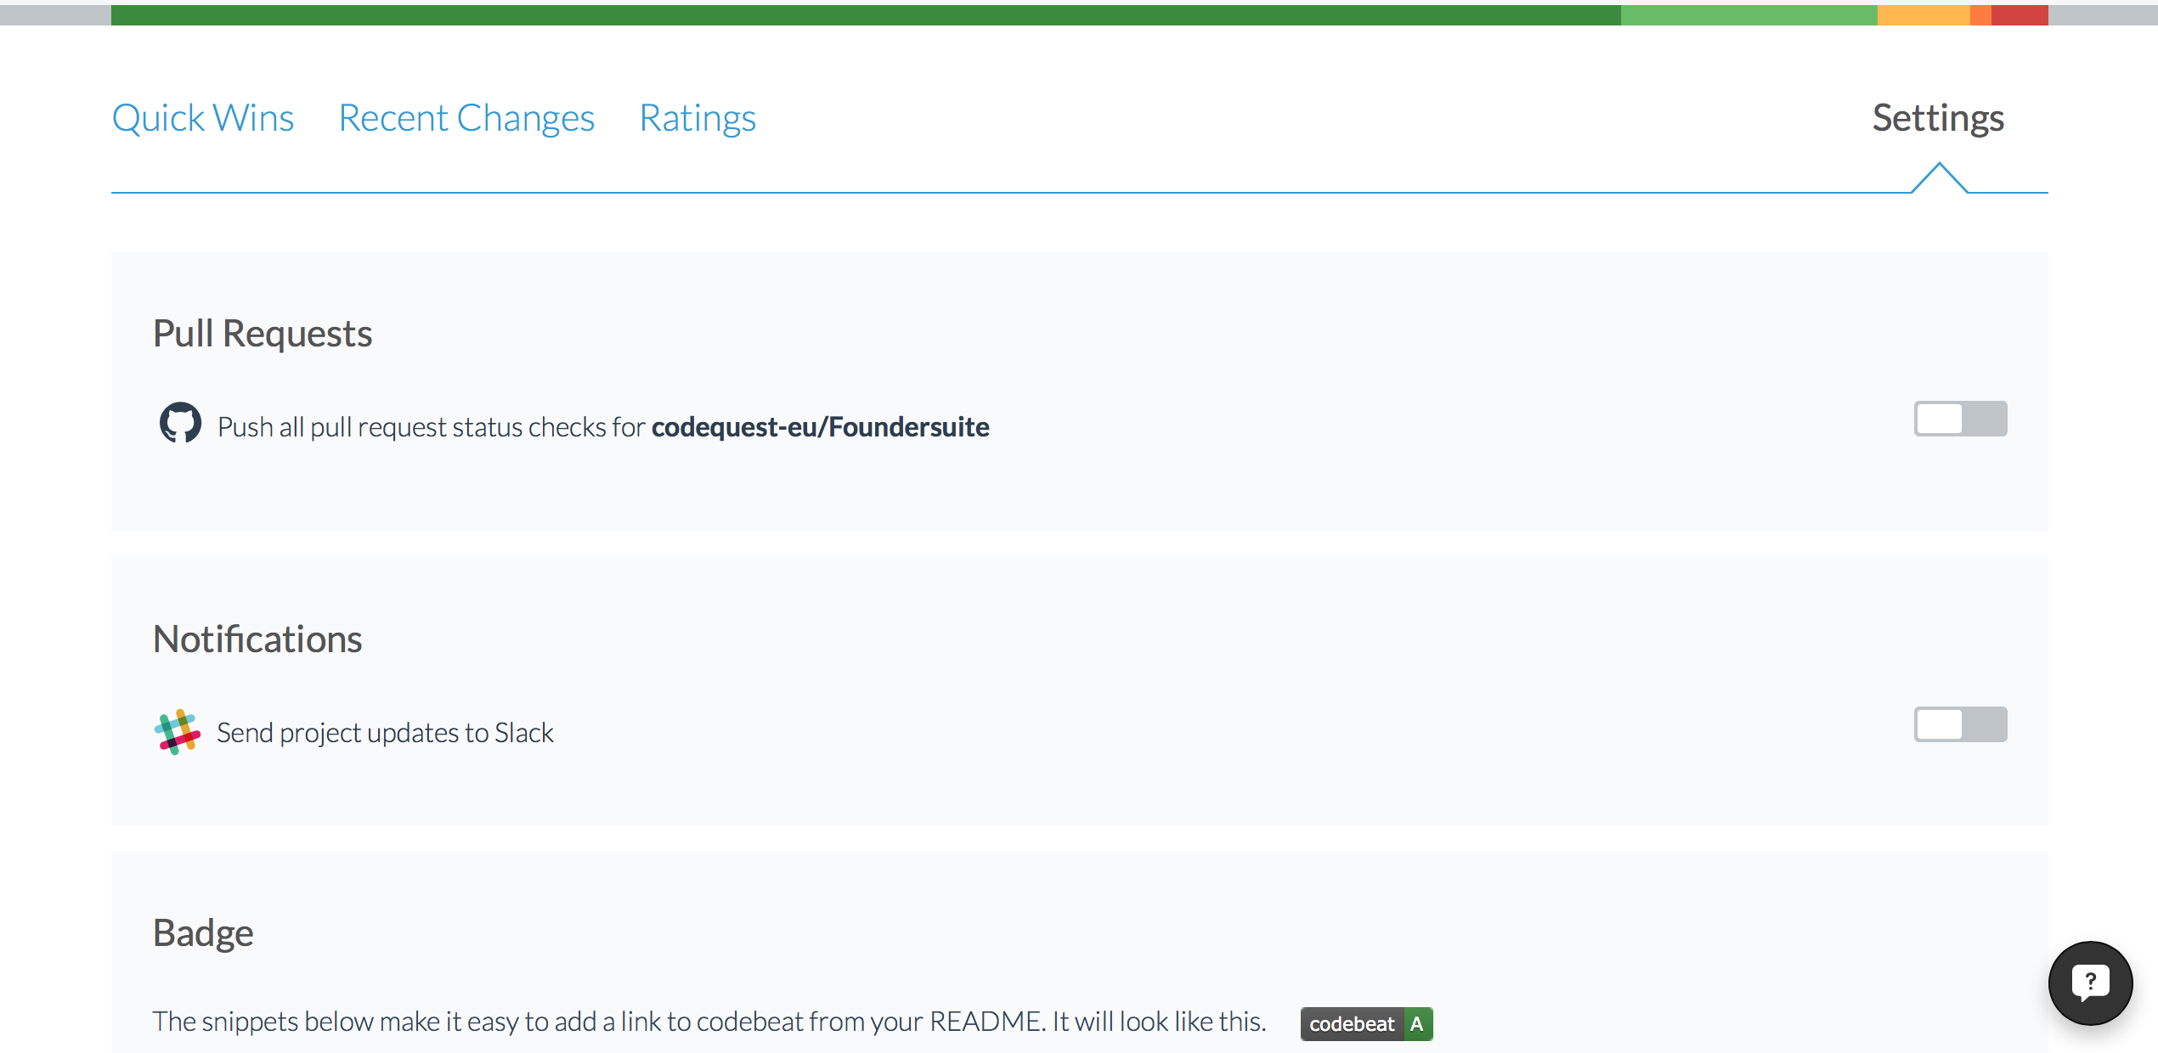2158x1053 pixels.
Task: Click the light green rating bar segment
Action: point(1748,15)
